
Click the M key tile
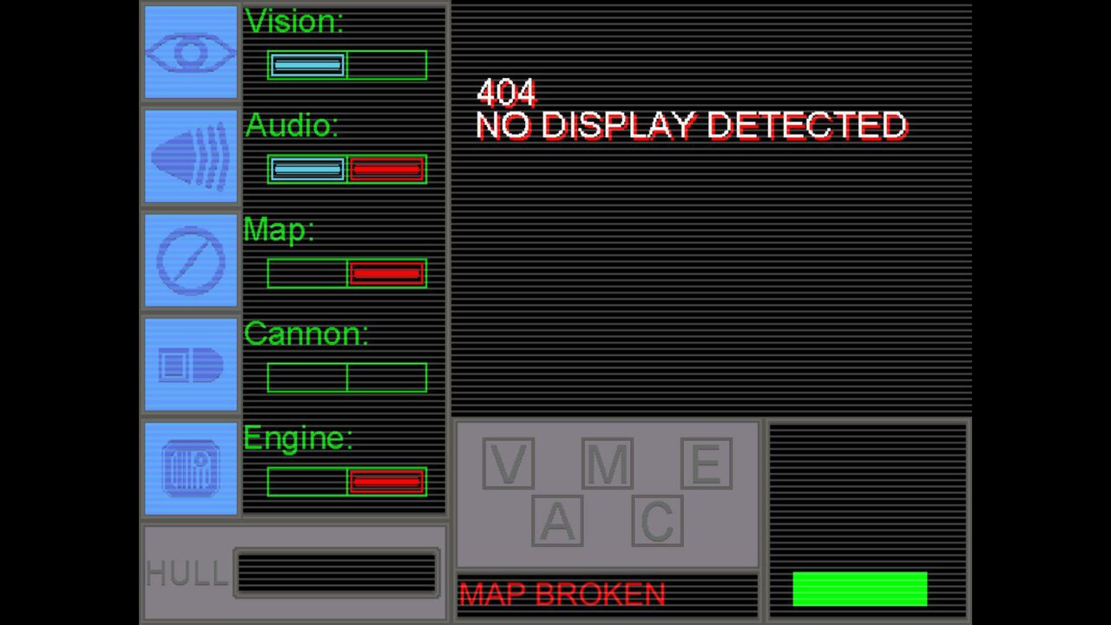tap(607, 464)
